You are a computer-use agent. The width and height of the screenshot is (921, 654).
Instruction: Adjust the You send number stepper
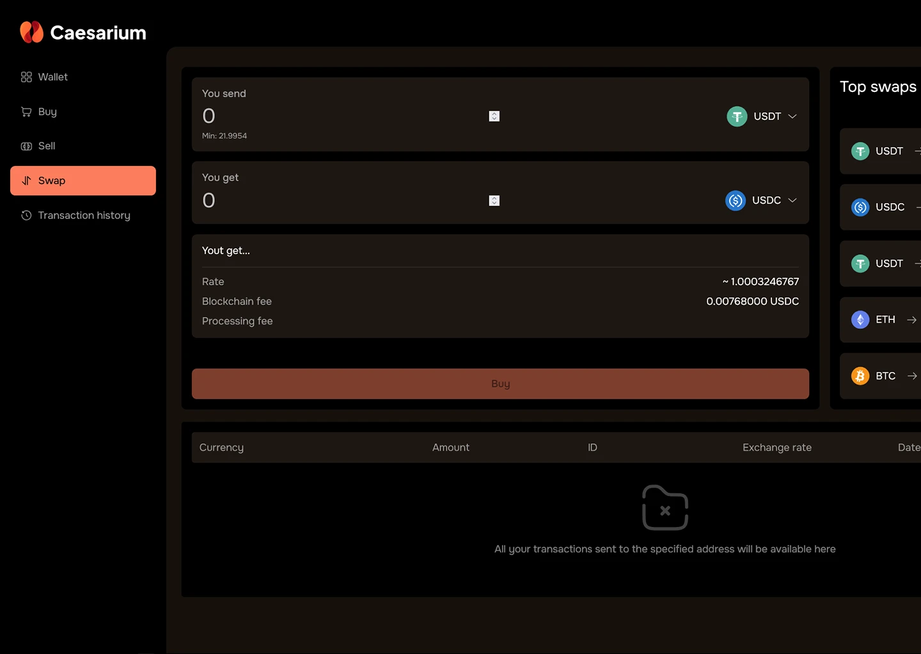(494, 116)
